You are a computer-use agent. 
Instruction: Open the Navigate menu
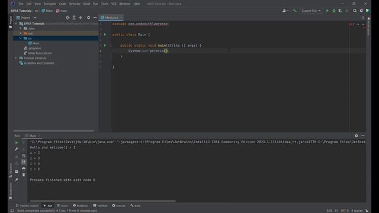(50, 4)
